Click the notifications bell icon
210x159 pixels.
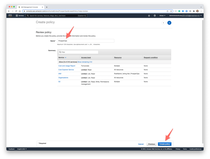(149, 15)
